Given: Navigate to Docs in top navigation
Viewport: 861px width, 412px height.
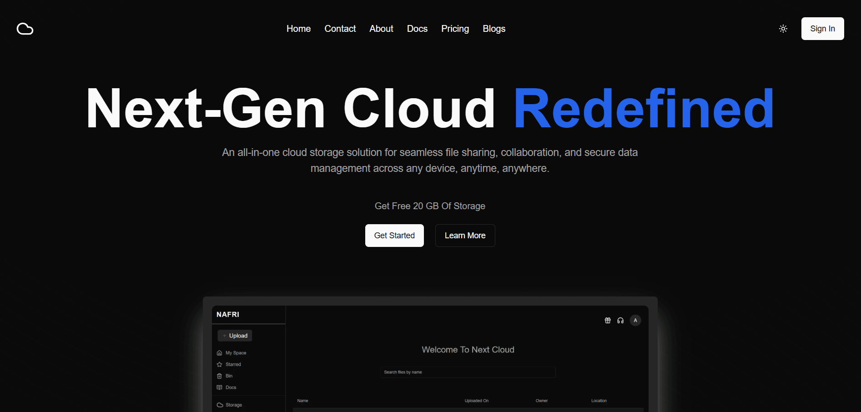Looking at the screenshot, I should tap(417, 29).
